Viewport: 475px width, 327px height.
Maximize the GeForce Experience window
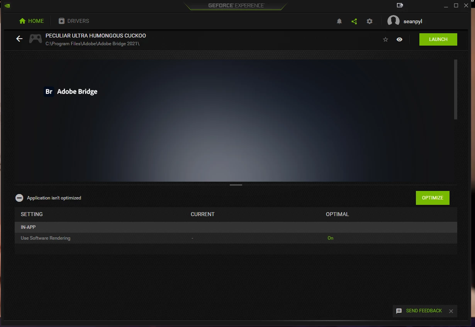coord(456,5)
